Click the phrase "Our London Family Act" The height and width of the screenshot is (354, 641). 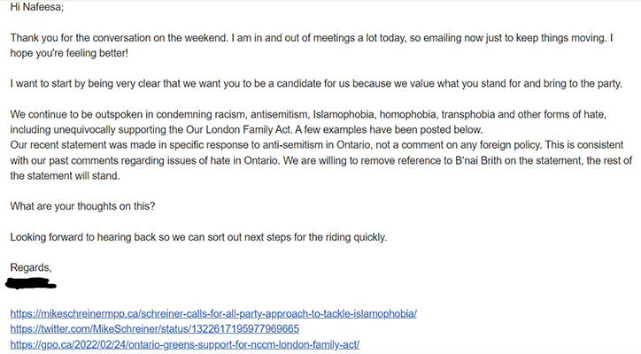239,130
